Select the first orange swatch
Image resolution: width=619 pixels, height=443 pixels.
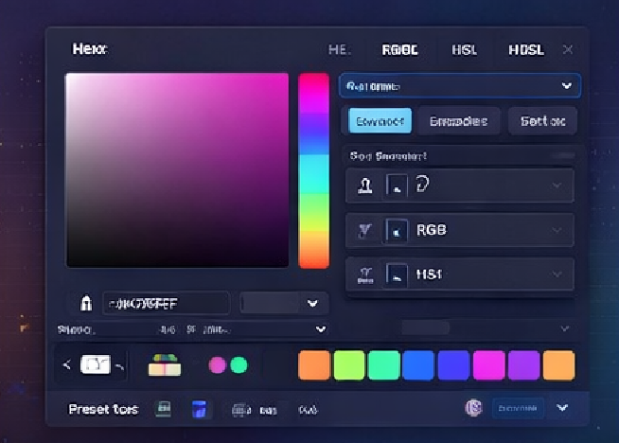[314, 365]
